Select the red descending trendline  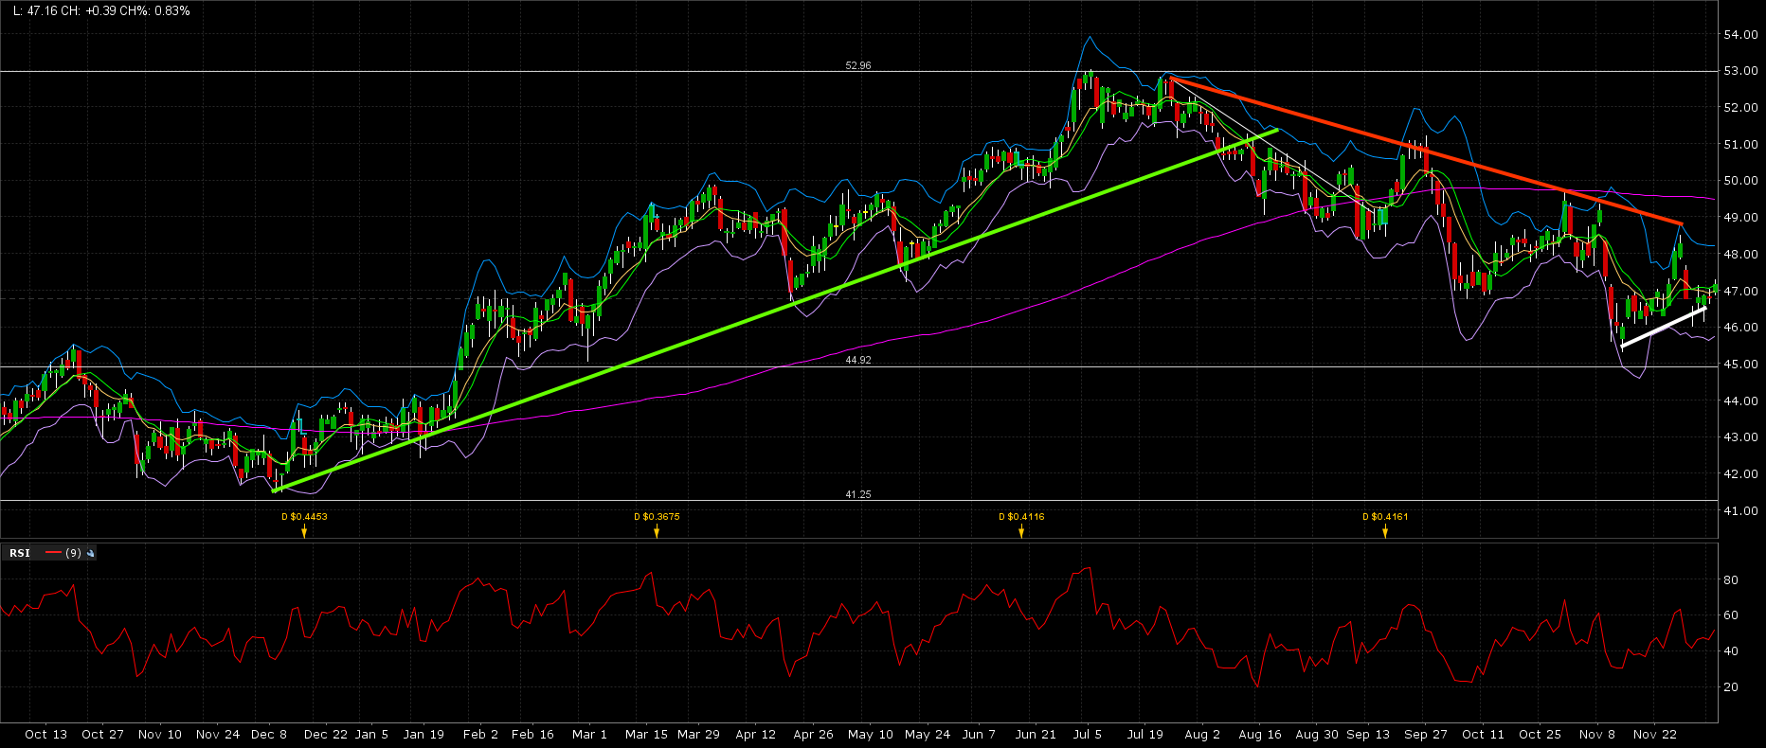tap(1421, 150)
